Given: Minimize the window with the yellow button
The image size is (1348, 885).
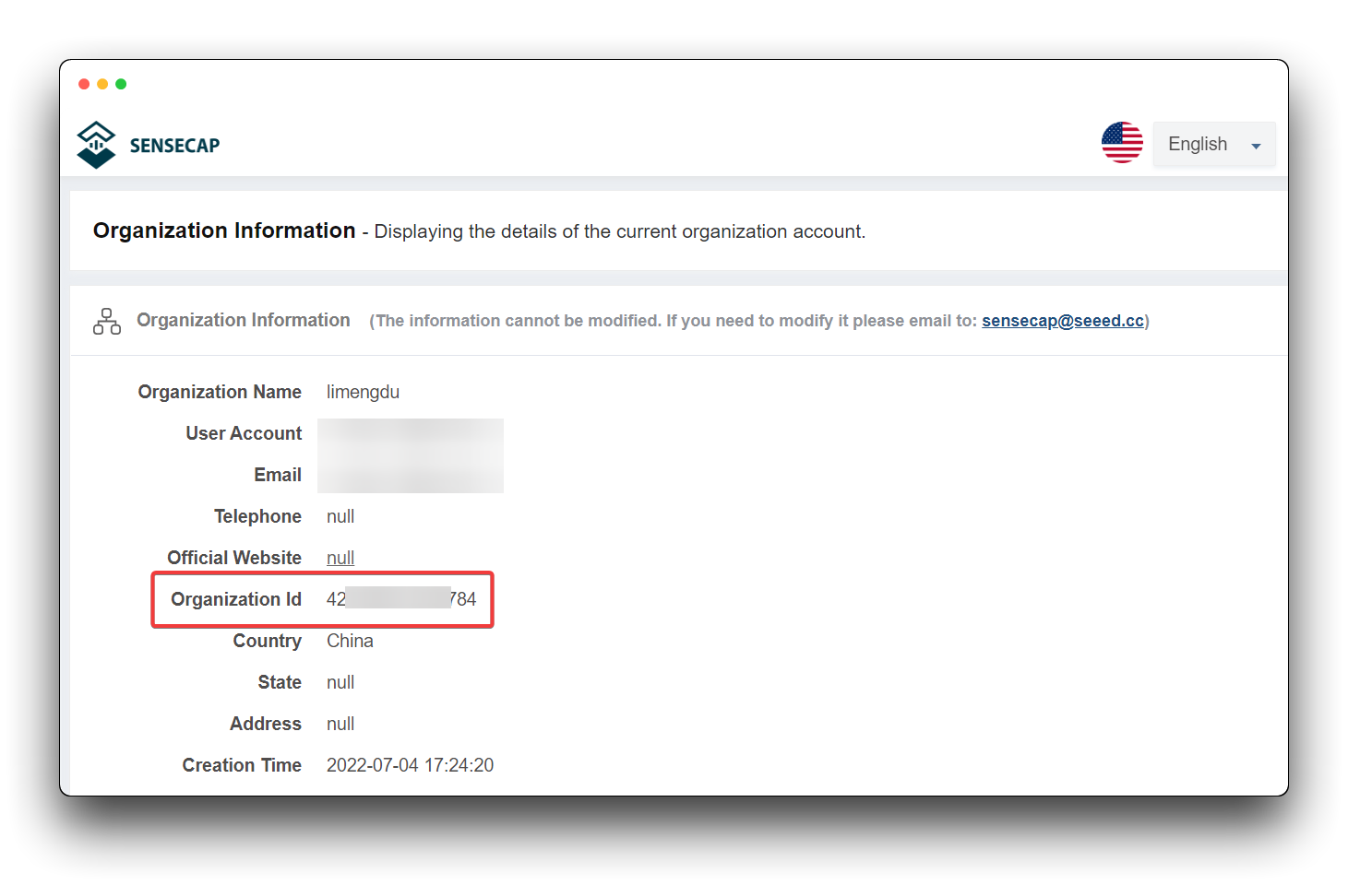Looking at the screenshot, I should point(102,84).
